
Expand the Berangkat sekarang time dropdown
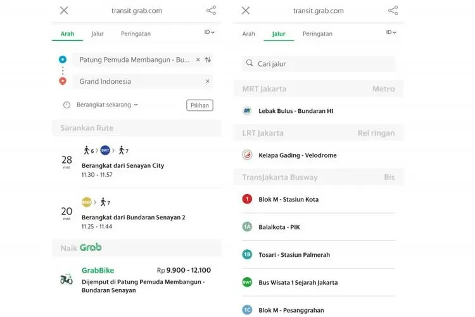tap(107, 105)
